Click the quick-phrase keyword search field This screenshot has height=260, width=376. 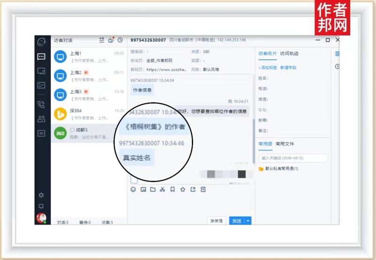coord(293,158)
